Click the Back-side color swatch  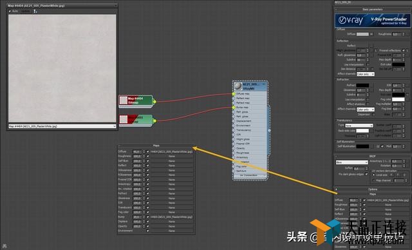(x=362, y=131)
